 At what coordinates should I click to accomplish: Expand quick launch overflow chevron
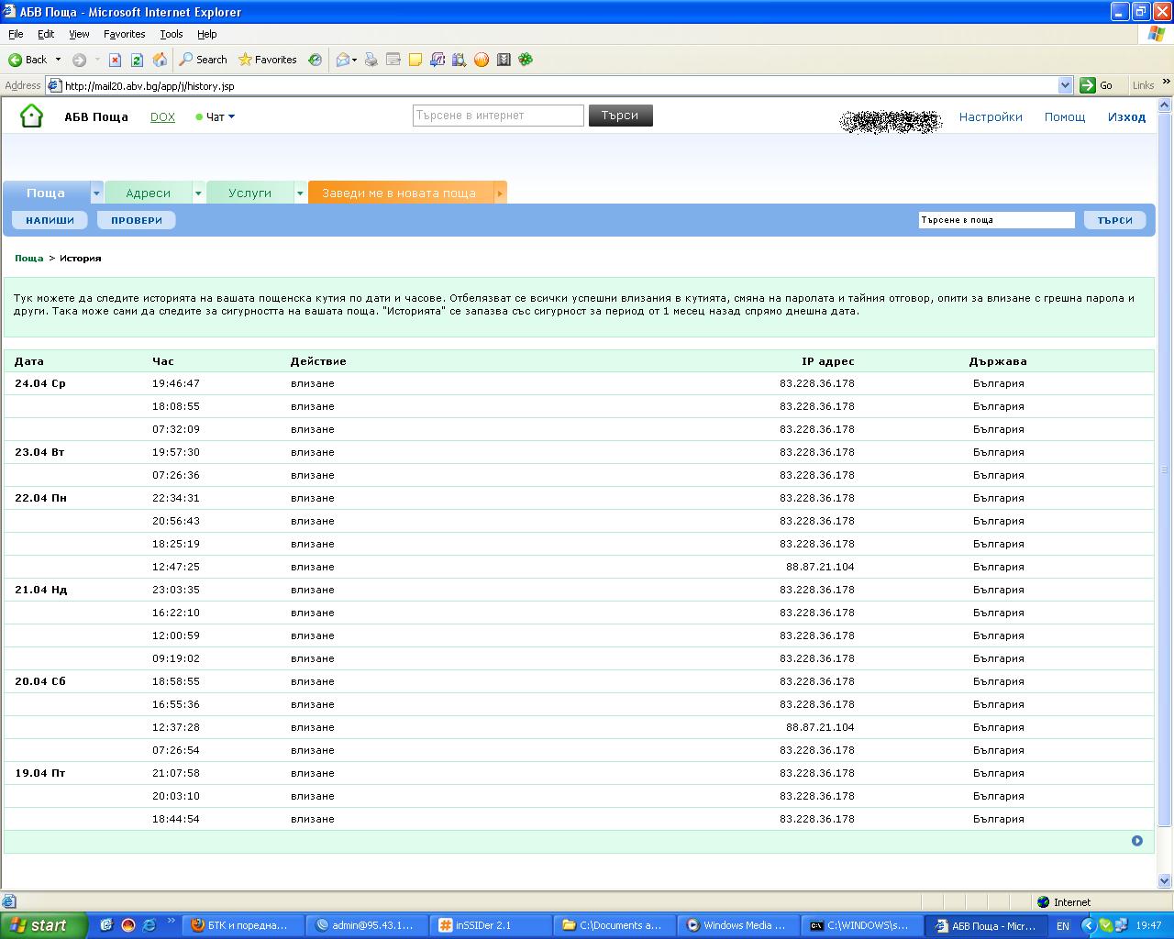pos(171,921)
